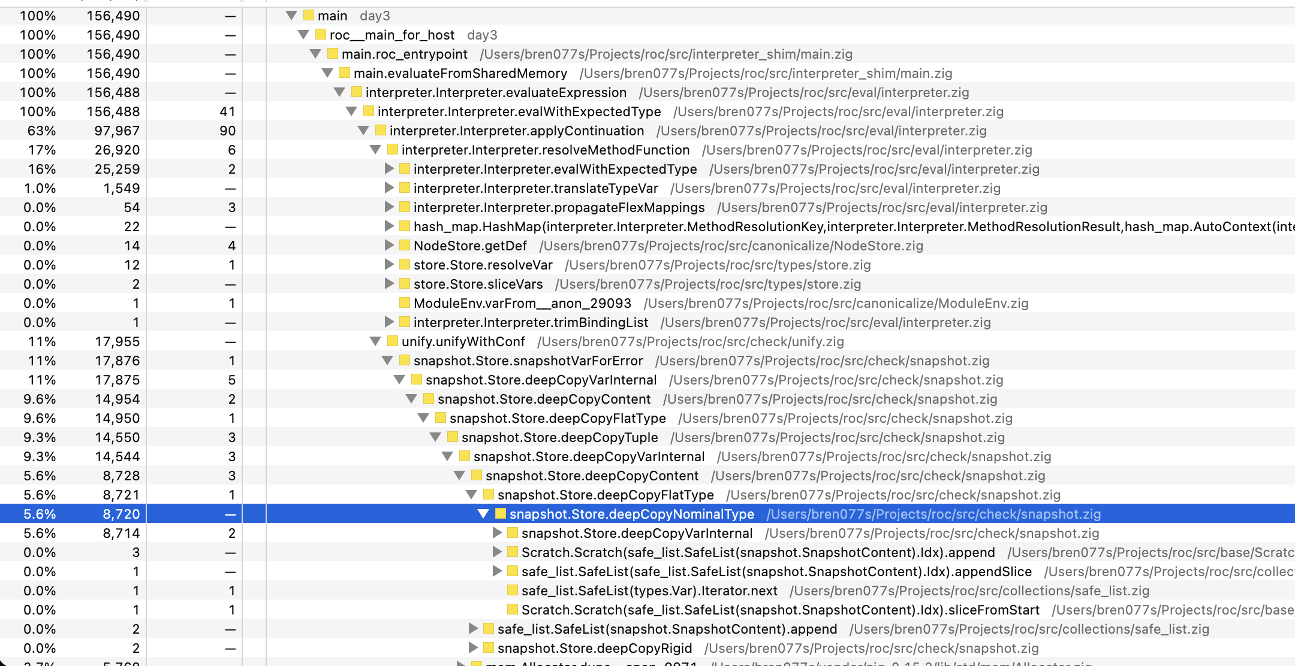Image resolution: width=1295 pixels, height=666 pixels.
Task: Click the icon beside snapshot.Store.deepCopyRigid
Action: [x=489, y=648]
